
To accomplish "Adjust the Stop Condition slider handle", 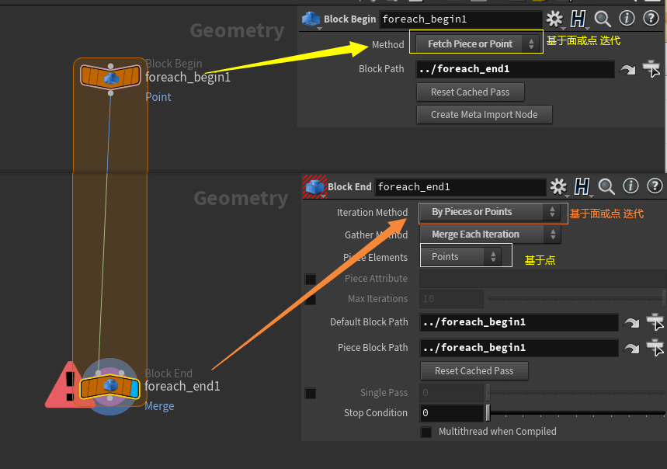I will click(488, 413).
